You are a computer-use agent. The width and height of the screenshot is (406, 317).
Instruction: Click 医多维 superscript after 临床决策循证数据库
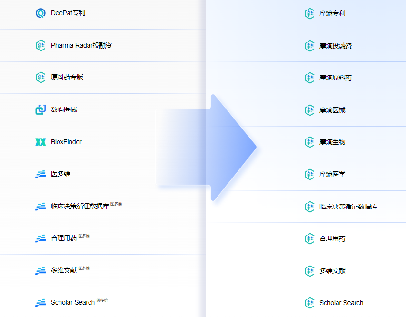116,204
